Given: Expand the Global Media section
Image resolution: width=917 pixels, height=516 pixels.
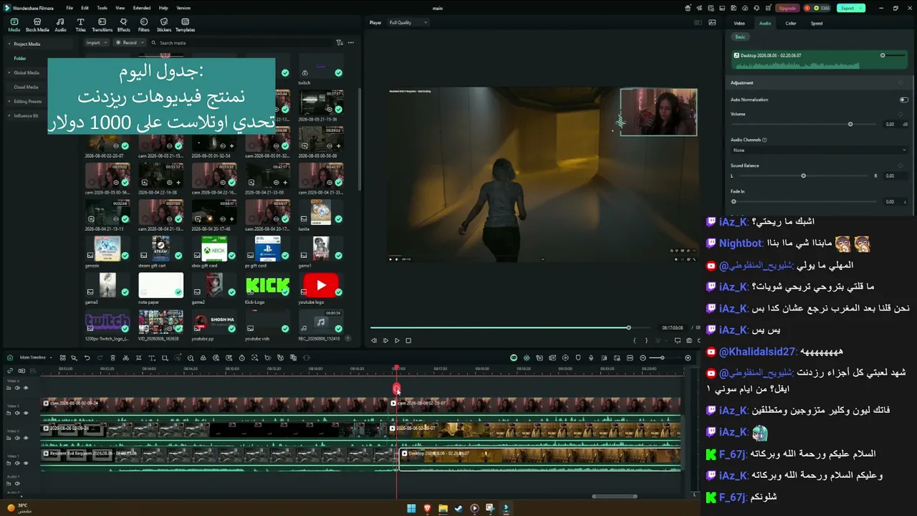Looking at the screenshot, I should (x=9, y=72).
